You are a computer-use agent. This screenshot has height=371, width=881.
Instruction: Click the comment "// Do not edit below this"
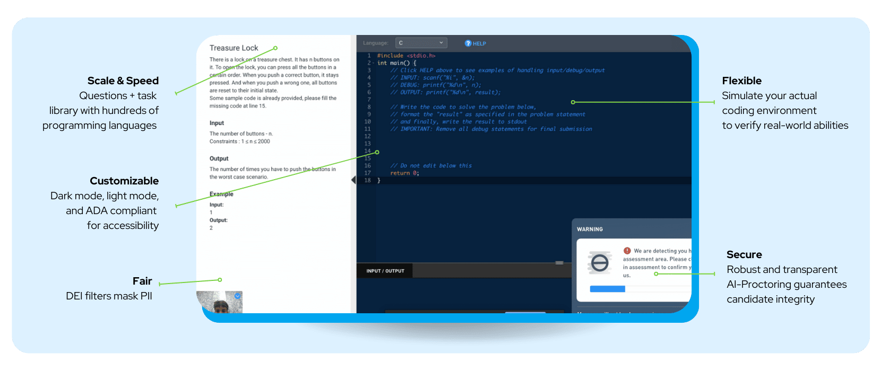431,166
